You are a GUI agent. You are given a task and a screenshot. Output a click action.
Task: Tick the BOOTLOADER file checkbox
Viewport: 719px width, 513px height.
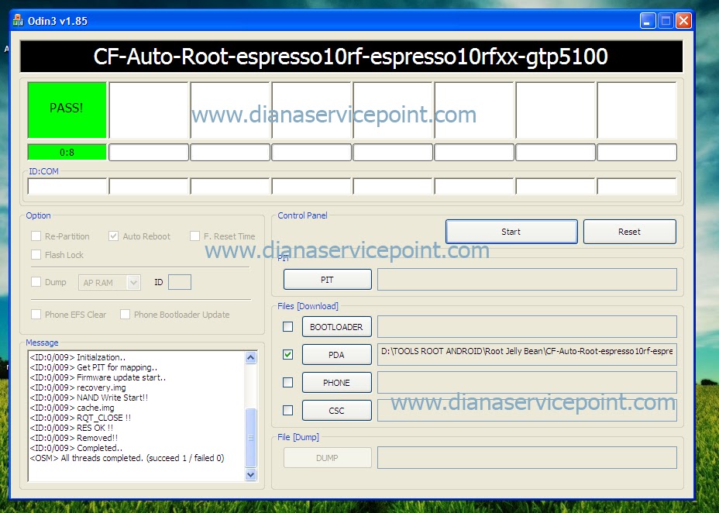pyautogui.click(x=287, y=326)
